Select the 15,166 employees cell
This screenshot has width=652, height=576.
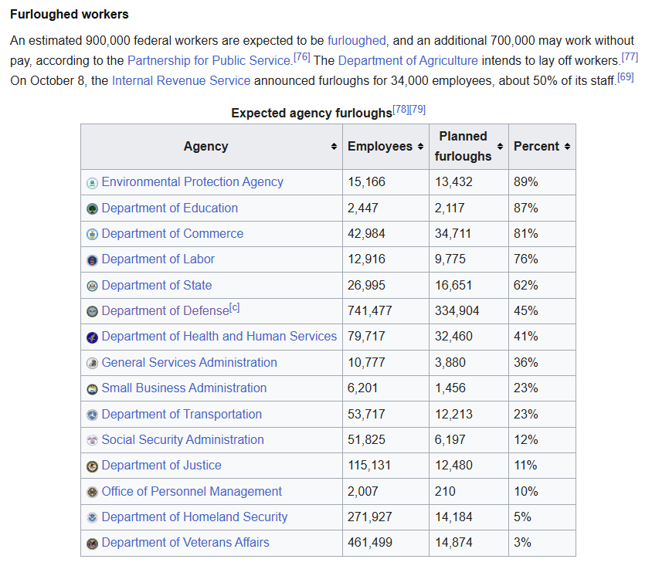coord(386,182)
